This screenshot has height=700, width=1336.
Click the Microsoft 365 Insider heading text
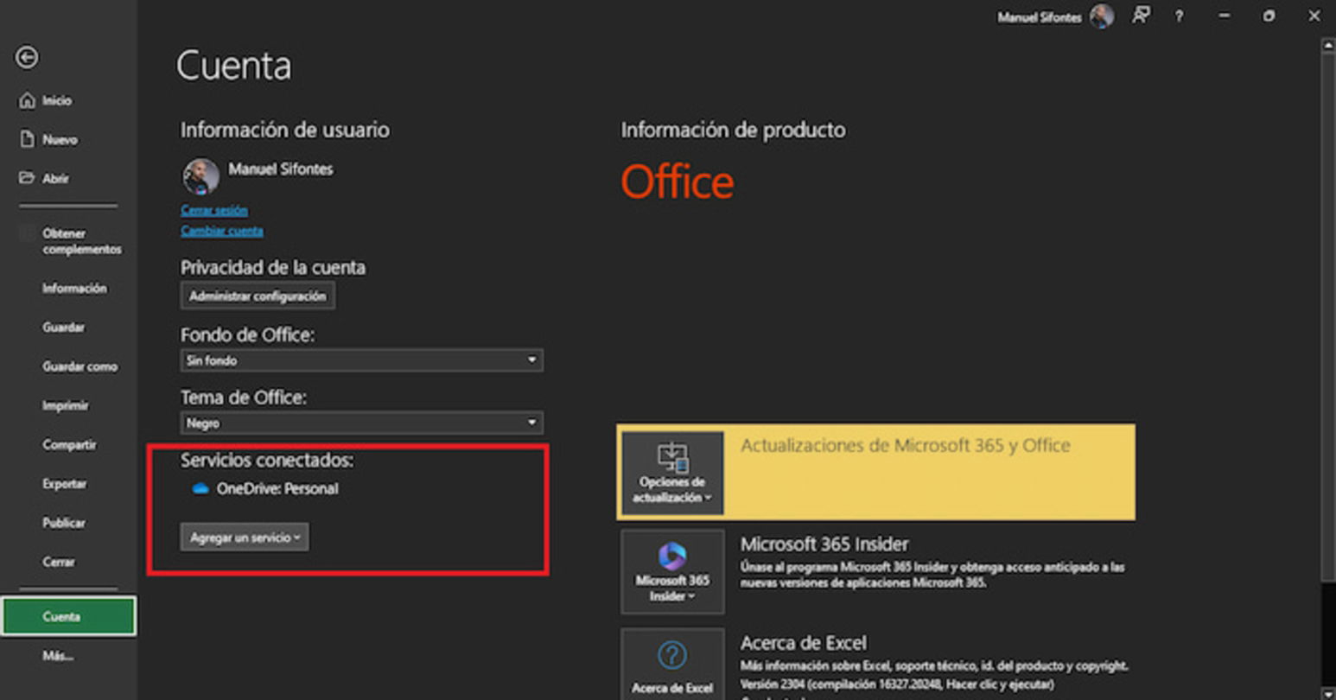(824, 544)
